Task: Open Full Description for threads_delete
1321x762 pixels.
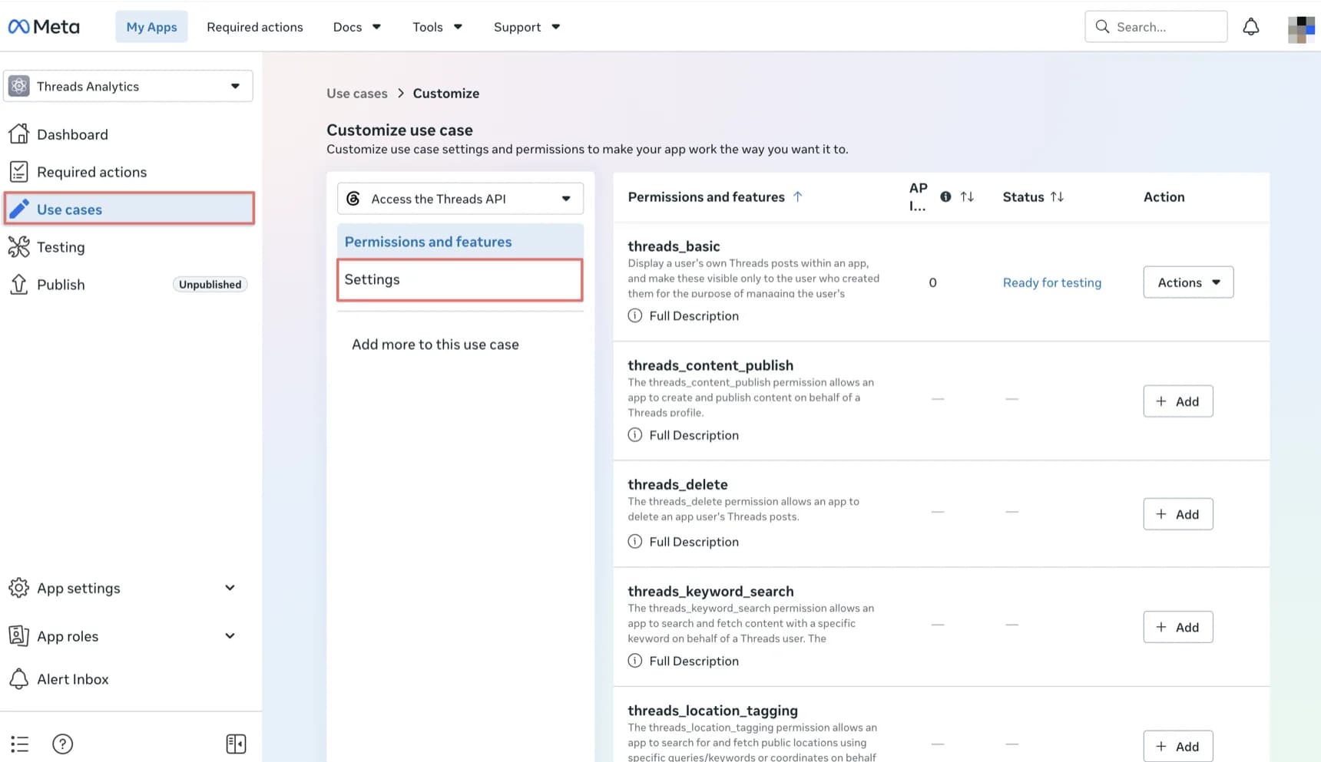Action: [x=684, y=542]
